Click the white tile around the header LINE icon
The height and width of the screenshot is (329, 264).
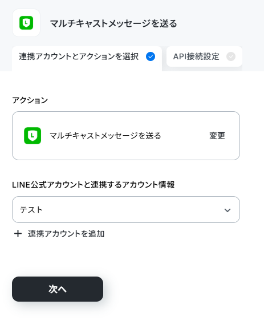26,23
